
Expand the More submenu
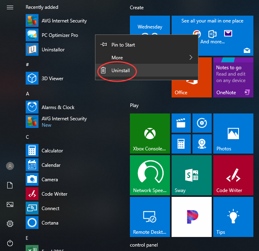tap(146, 57)
